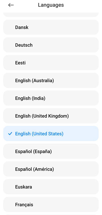The width and height of the screenshot is (102, 215).
Task: Tap the highlighted English (United States) row
Action: click(x=51, y=134)
